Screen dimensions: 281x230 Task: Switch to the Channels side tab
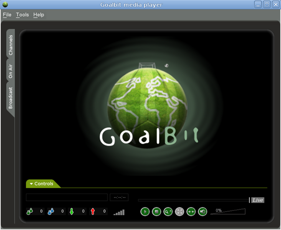pyautogui.click(x=11, y=45)
